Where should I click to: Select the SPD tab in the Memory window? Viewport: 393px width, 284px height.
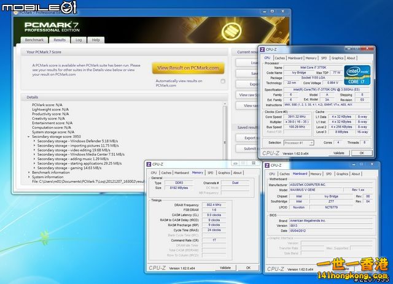[x=211, y=173]
